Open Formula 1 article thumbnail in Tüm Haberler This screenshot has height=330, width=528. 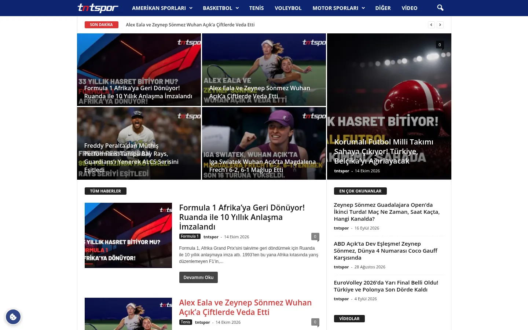tap(128, 235)
